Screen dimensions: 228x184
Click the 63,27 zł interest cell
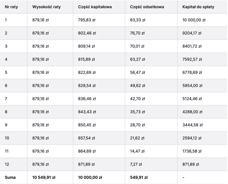coord(137,59)
